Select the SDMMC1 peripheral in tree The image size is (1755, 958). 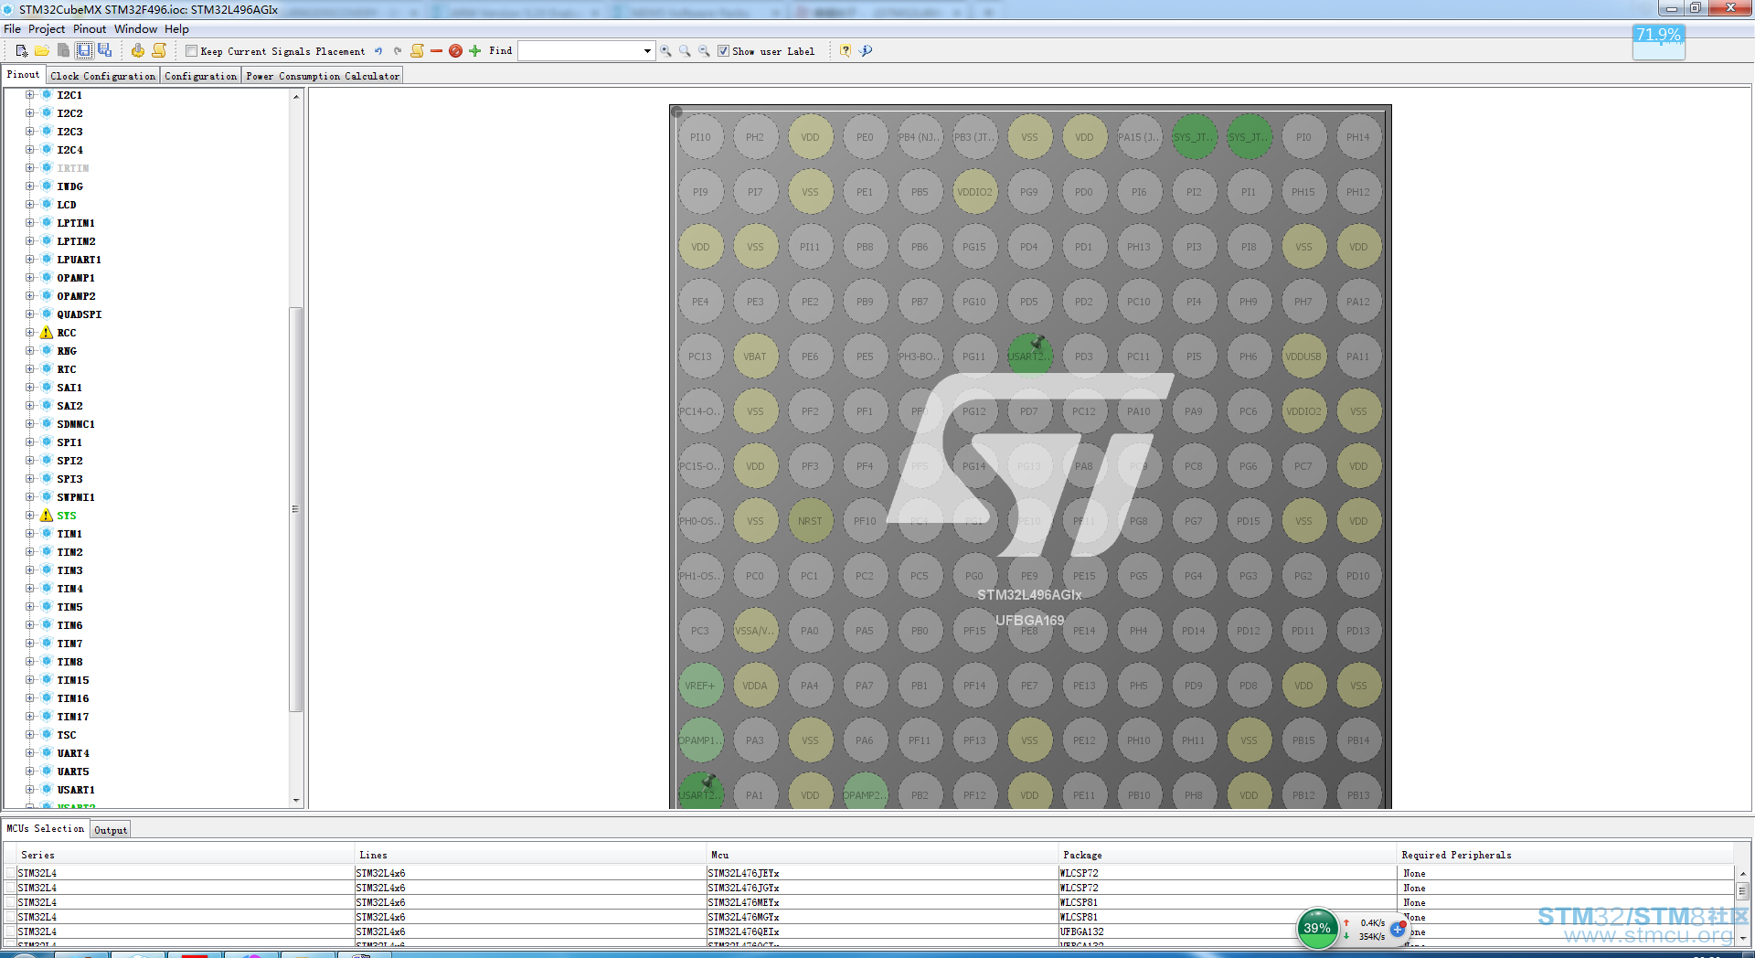point(76,424)
